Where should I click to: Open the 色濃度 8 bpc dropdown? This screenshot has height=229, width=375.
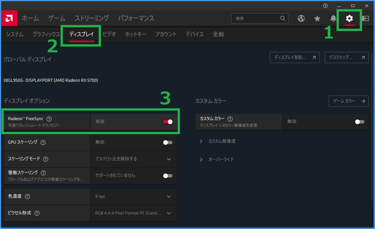pyautogui.click(x=134, y=197)
